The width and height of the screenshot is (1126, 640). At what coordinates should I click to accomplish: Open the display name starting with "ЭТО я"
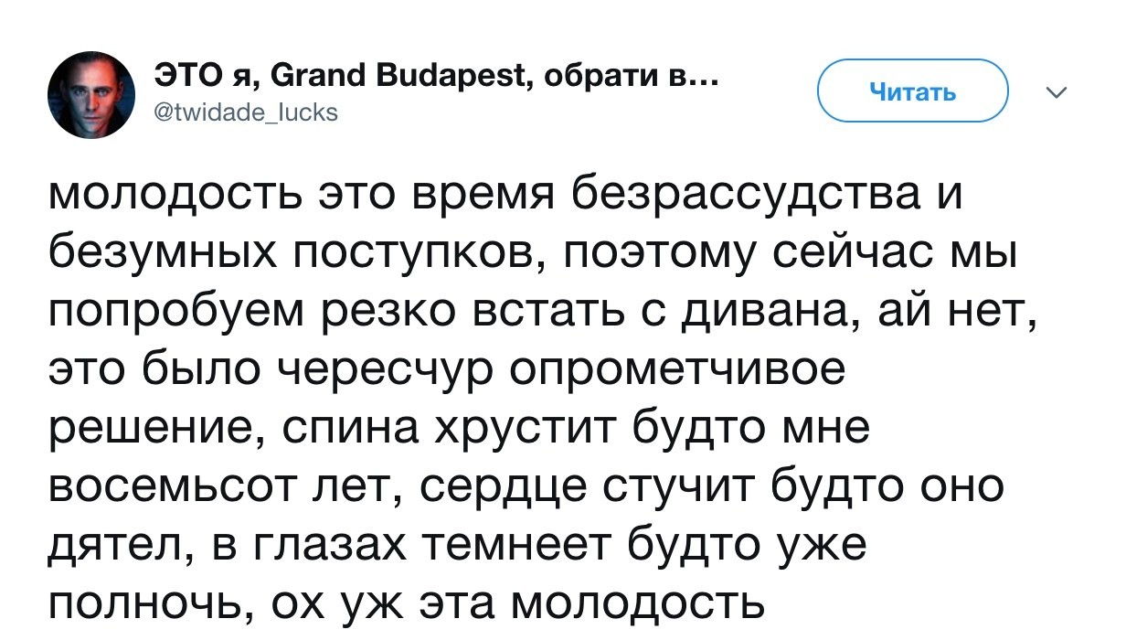(430, 79)
